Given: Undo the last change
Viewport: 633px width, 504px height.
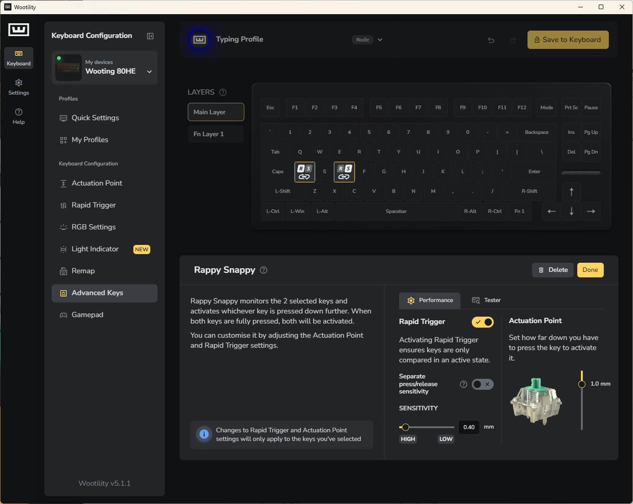Looking at the screenshot, I should (x=491, y=40).
